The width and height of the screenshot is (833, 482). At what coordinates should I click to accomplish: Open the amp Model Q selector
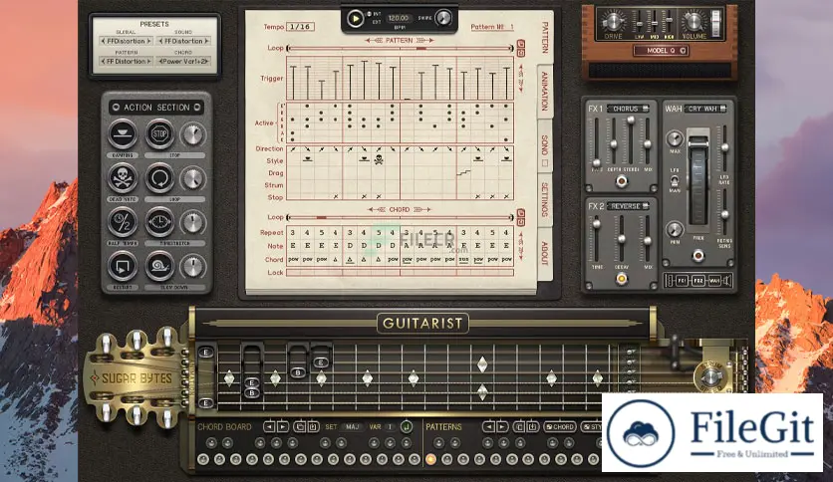coord(661,51)
